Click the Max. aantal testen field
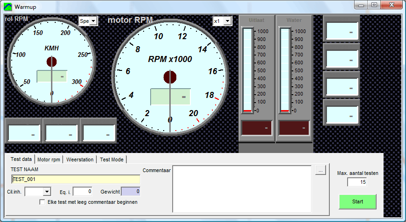This screenshot has height=222, width=406. click(x=357, y=182)
